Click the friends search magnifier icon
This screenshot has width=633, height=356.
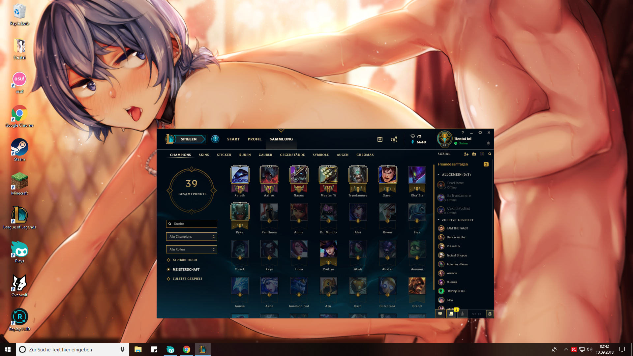pyautogui.click(x=490, y=154)
